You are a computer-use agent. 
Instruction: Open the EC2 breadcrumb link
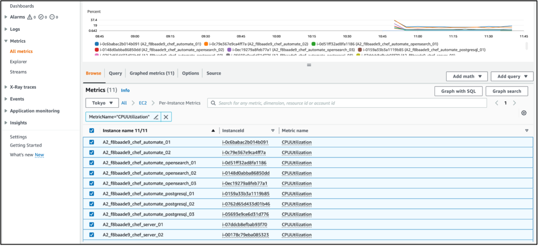point(142,103)
